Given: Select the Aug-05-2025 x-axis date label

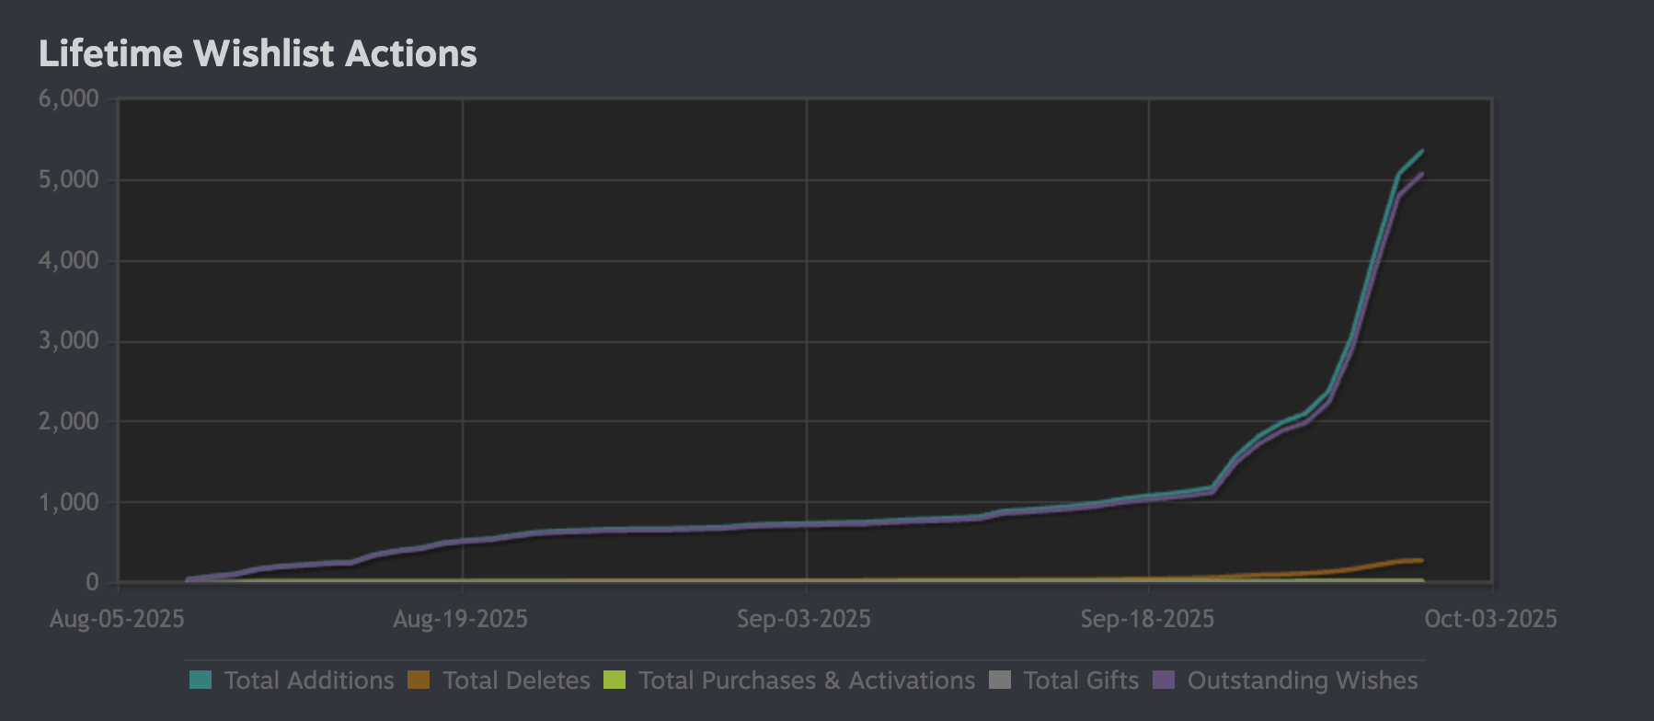Looking at the screenshot, I should (117, 619).
